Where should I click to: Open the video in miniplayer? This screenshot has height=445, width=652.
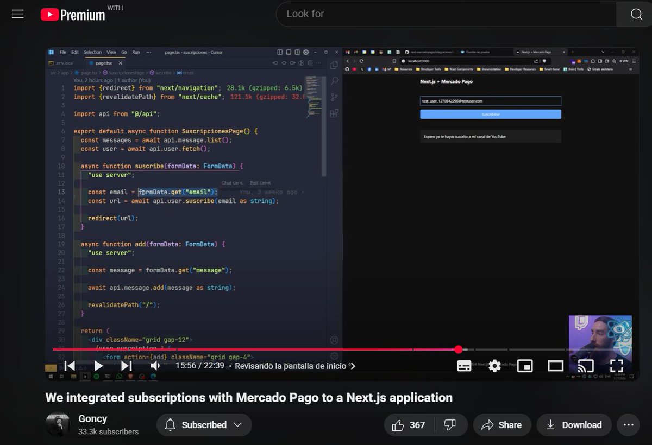pyautogui.click(x=525, y=366)
